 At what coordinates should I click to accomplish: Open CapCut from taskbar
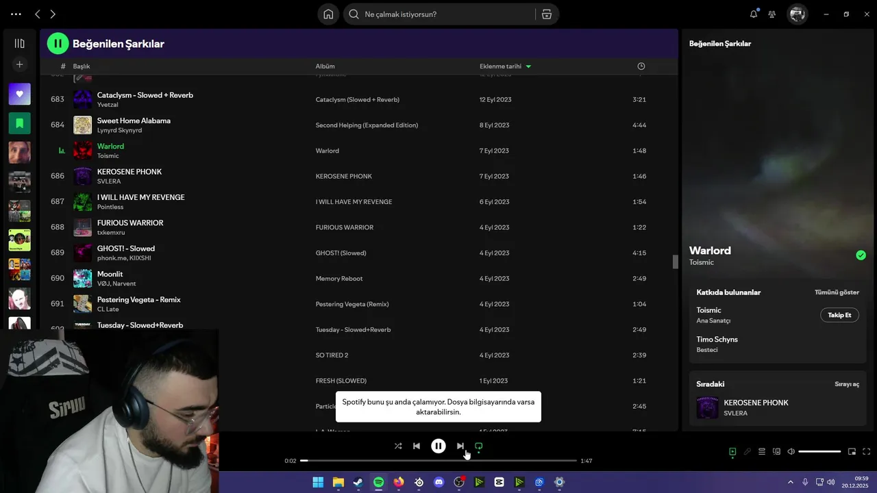(x=499, y=482)
